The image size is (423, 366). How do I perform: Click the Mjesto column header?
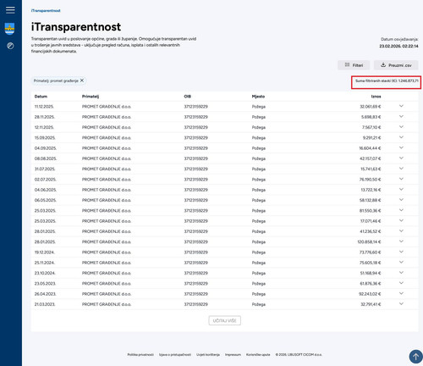[x=258, y=97]
